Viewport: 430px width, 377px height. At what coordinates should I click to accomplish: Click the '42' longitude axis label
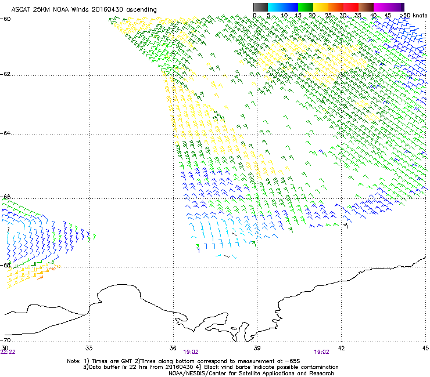pos(341,348)
